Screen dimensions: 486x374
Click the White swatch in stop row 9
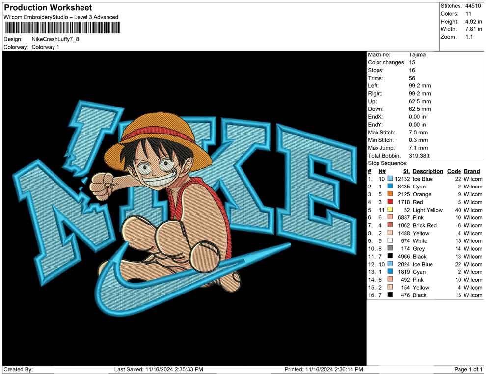click(390, 241)
